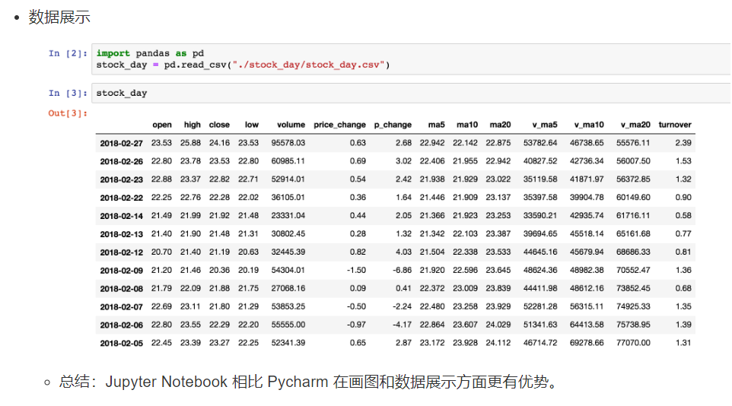Click the open column header
The width and height of the screenshot is (732, 406).
162,125
